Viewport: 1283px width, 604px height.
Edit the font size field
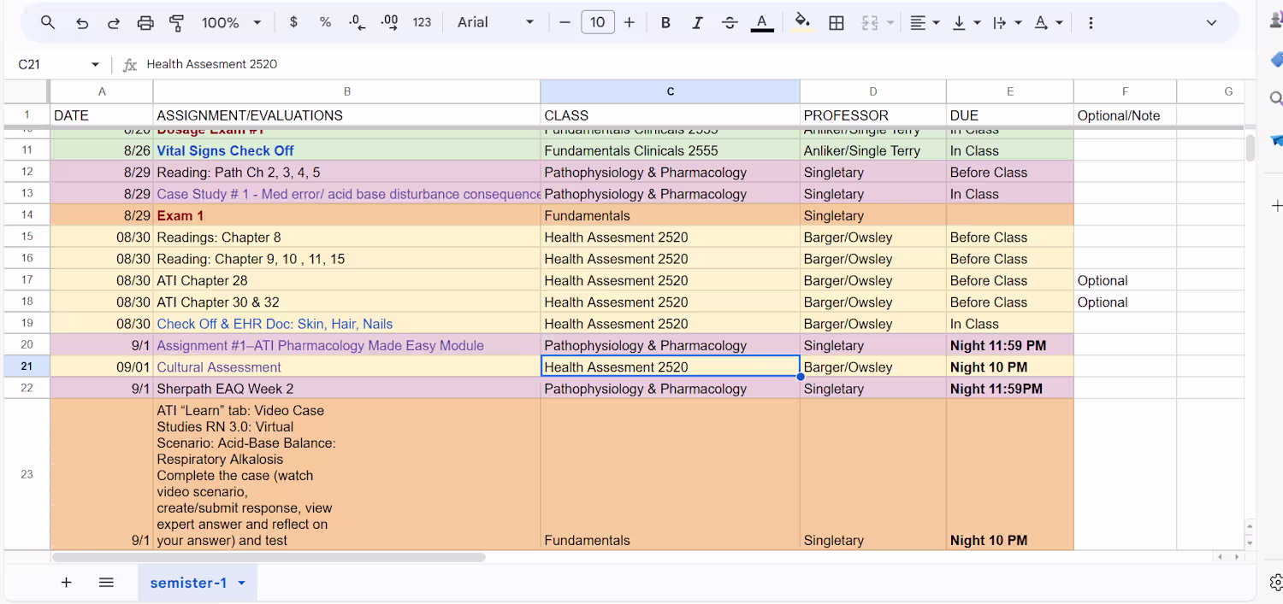597,22
